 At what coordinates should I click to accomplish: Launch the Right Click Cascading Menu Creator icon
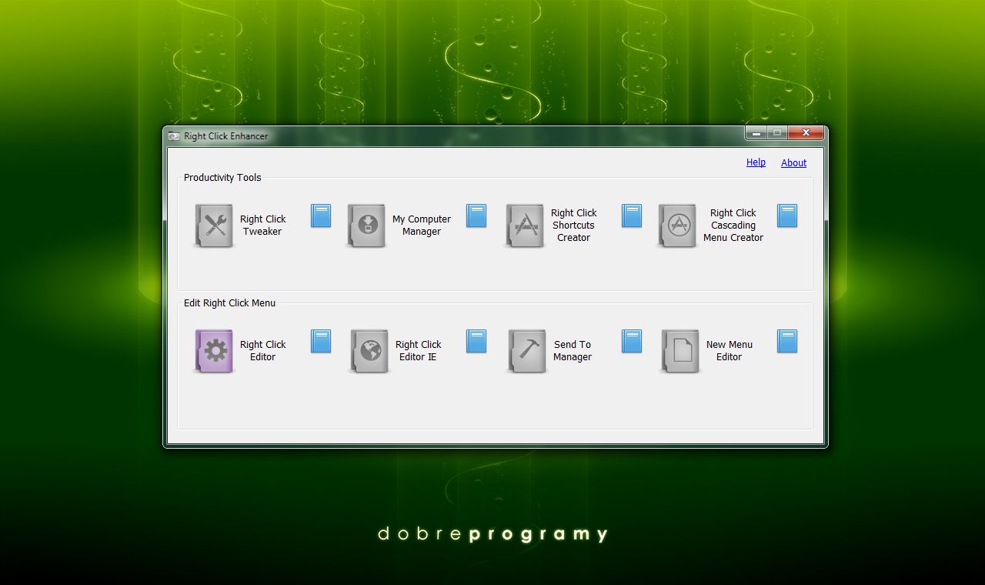[677, 226]
